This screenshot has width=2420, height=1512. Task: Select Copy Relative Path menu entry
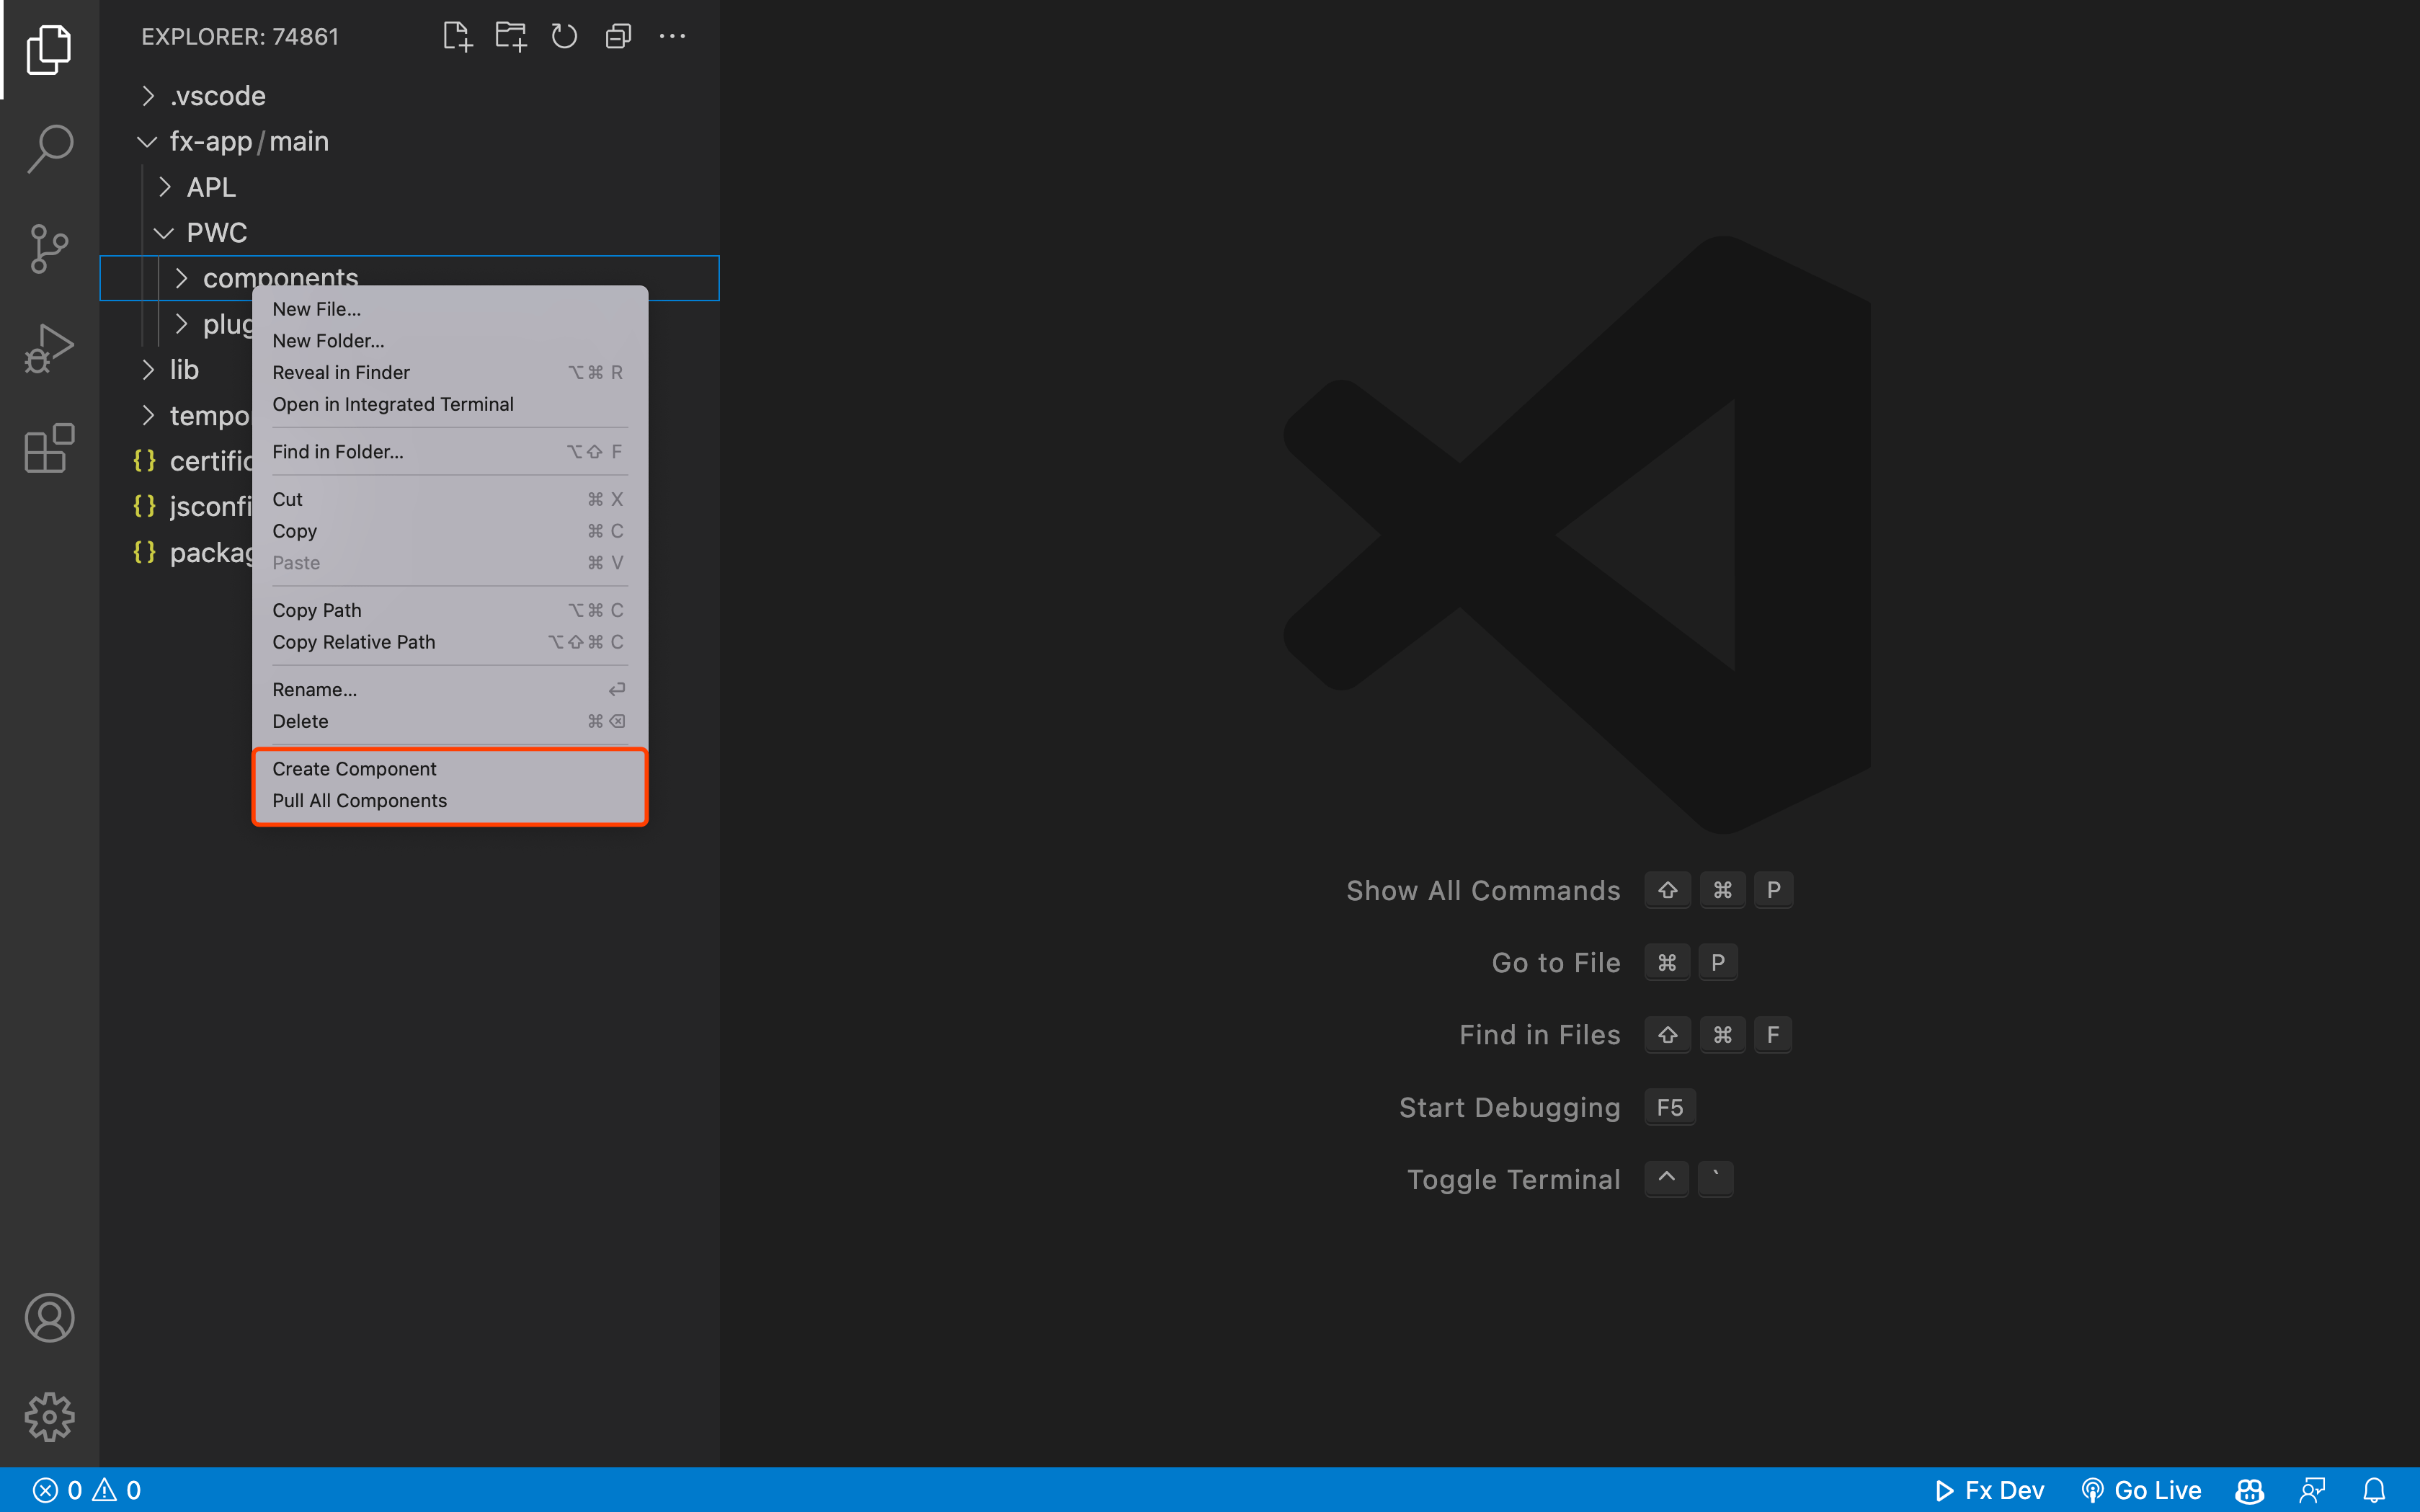click(450, 642)
